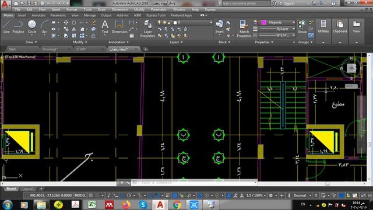
Task: Expand the Layers panel
Action: pos(176,42)
